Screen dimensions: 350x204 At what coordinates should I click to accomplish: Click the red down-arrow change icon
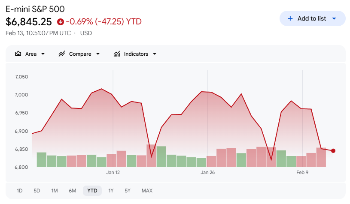(x=60, y=22)
